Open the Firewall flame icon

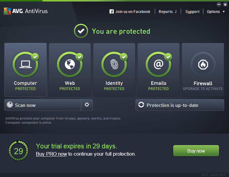point(203,65)
